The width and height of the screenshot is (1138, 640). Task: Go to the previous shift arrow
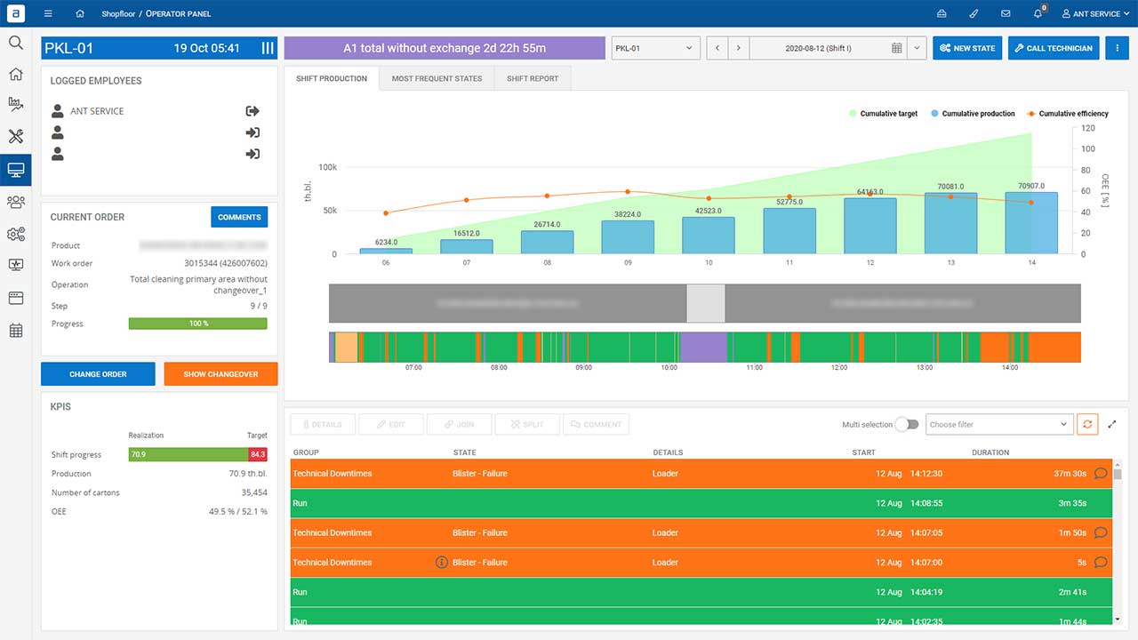pyautogui.click(x=717, y=48)
